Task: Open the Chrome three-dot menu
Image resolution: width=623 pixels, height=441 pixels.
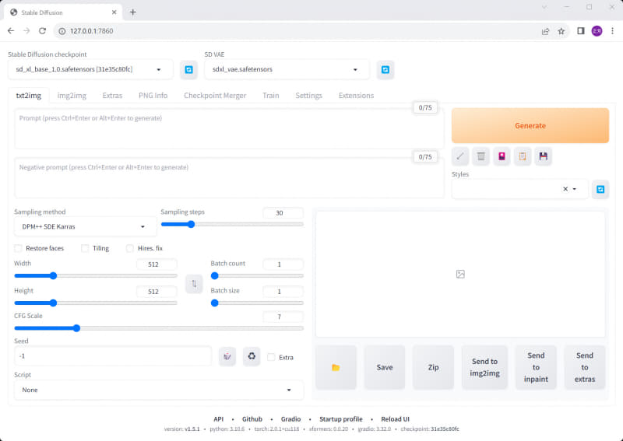Action: click(612, 31)
